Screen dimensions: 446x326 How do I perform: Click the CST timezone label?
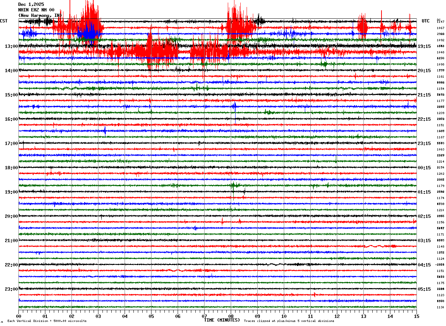4,21
